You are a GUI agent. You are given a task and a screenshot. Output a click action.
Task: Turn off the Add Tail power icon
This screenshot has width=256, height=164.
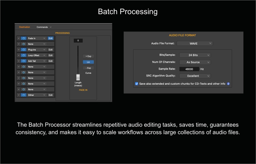coord(24,61)
